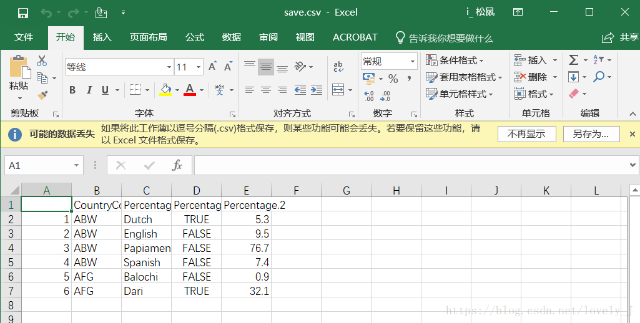Click the Fill down icon
The height and width of the screenshot is (323, 640).
pos(573,77)
